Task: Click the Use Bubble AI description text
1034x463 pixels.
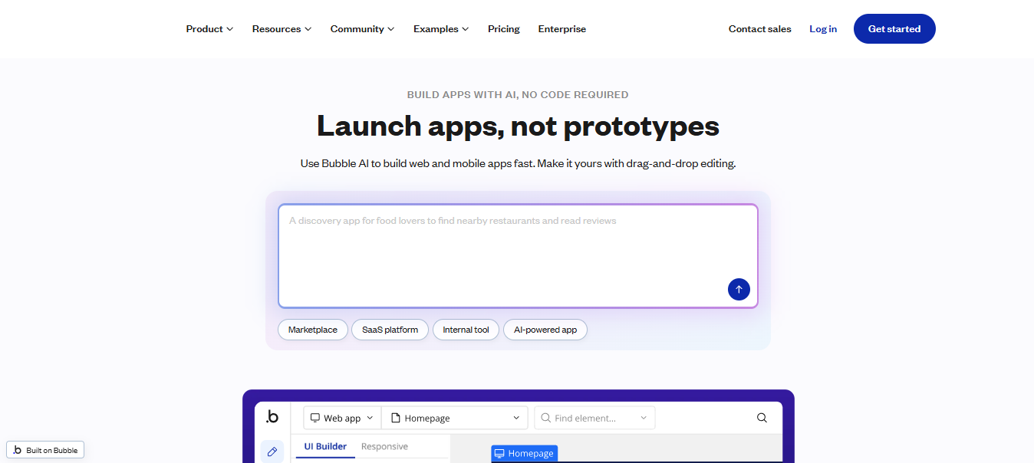Action: click(518, 163)
